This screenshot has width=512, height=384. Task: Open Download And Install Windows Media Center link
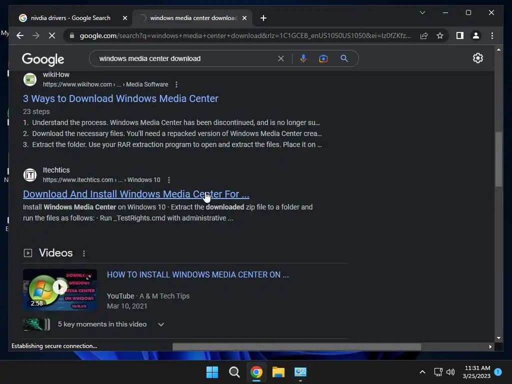click(x=136, y=194)
